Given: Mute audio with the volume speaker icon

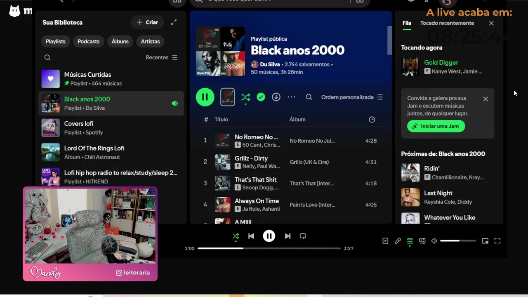Looking at the screenshot, I should click(x=434, y=241).
